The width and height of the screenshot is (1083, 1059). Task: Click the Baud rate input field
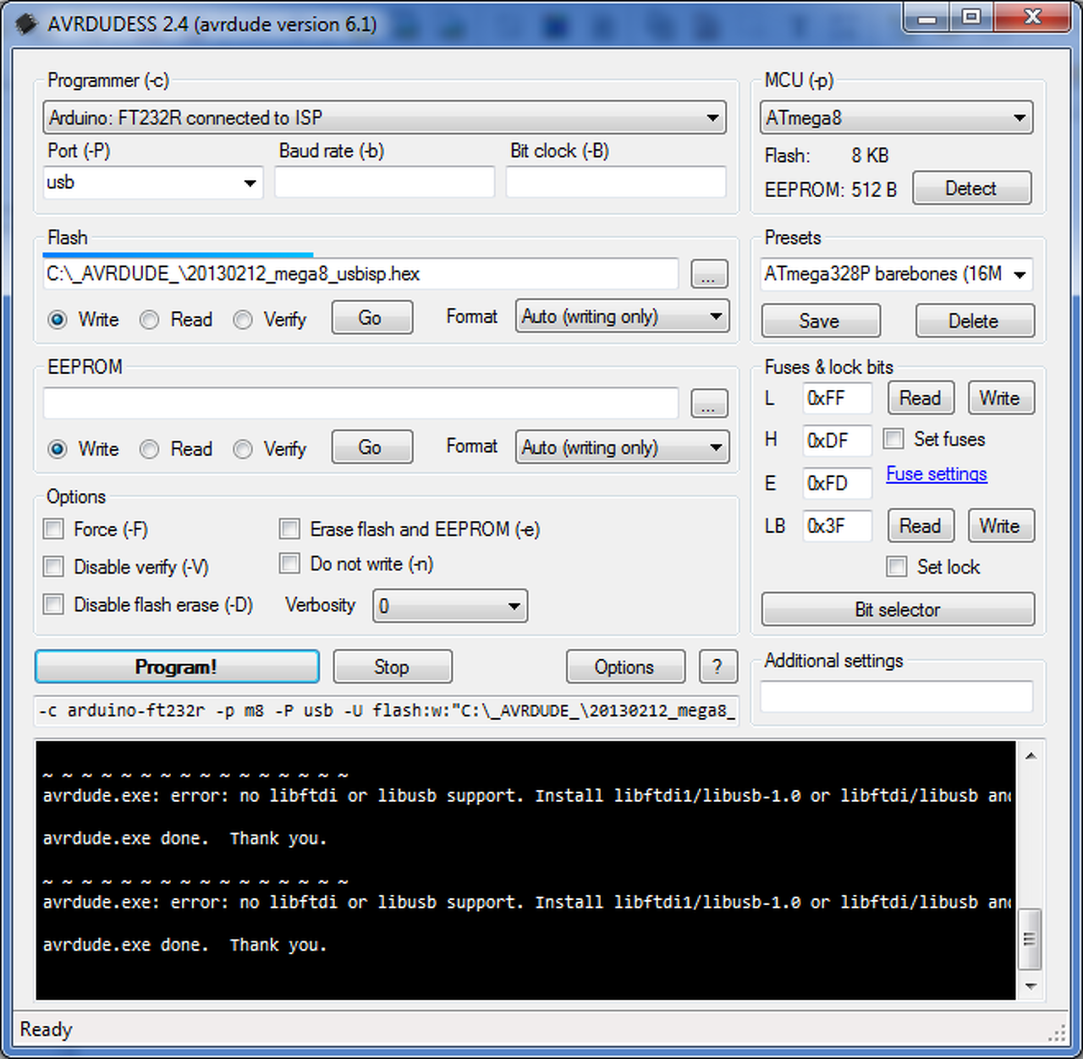tap(384, 183)
